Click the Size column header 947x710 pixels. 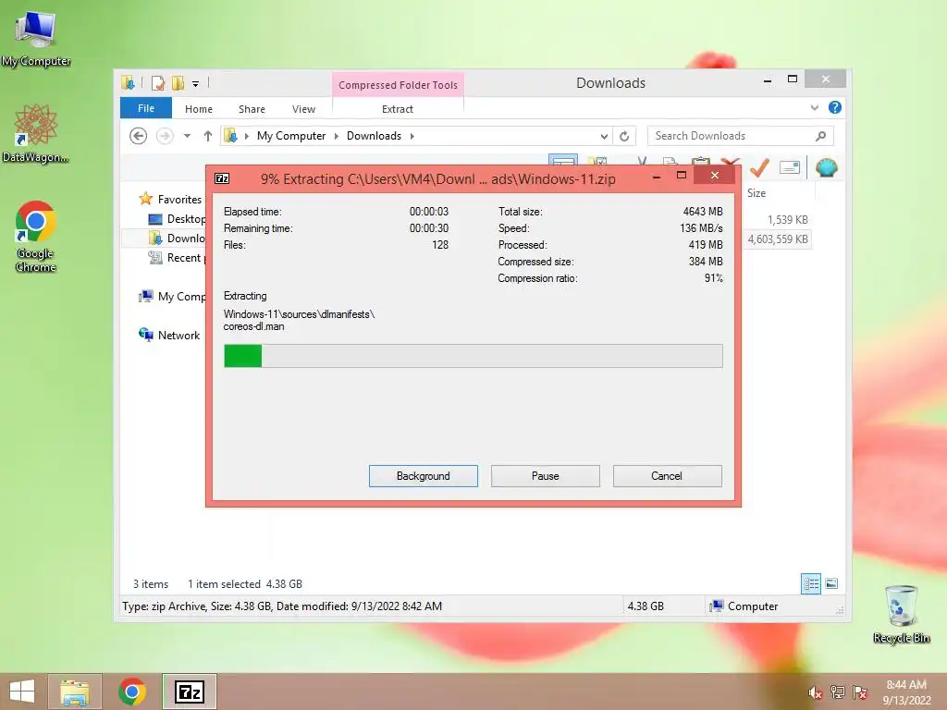tap(756, 193)
